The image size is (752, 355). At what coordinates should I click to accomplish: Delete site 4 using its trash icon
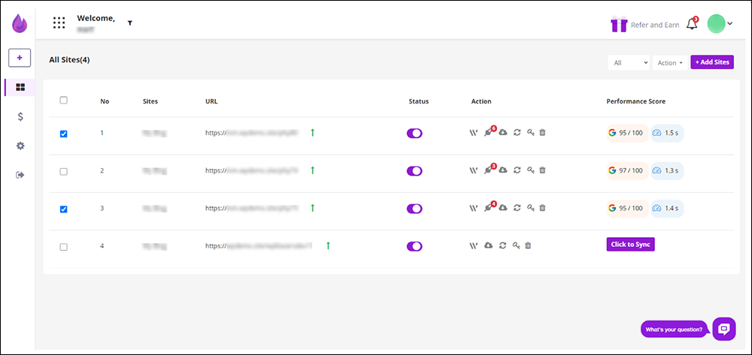tap(528, 245)
